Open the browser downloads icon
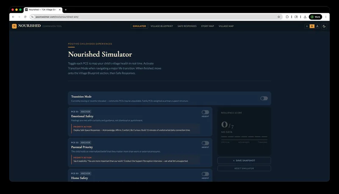 click(x=305, y=17)
